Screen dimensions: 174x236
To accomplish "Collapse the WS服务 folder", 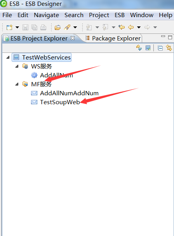I will point(17,66).
